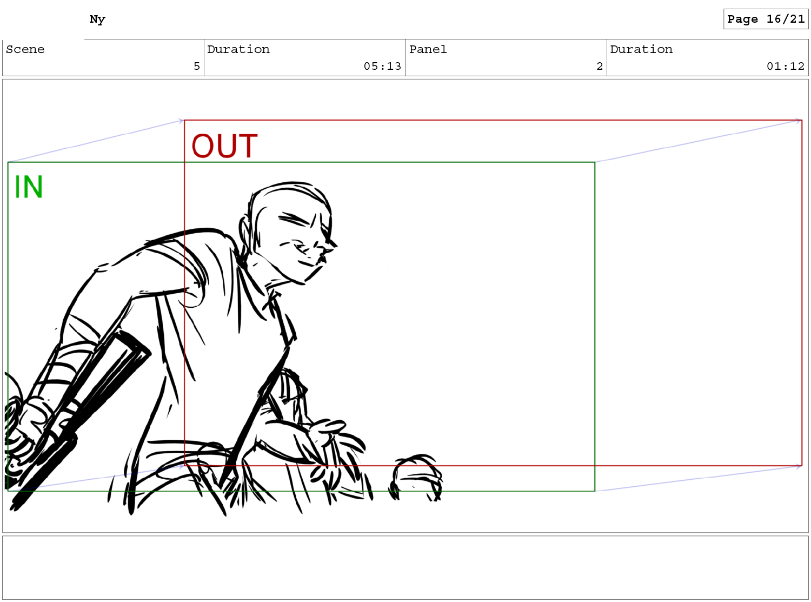This screenshot has height=602, width=811.
Task: Click the Duration label right of Panel
Action: click(641, 49)
